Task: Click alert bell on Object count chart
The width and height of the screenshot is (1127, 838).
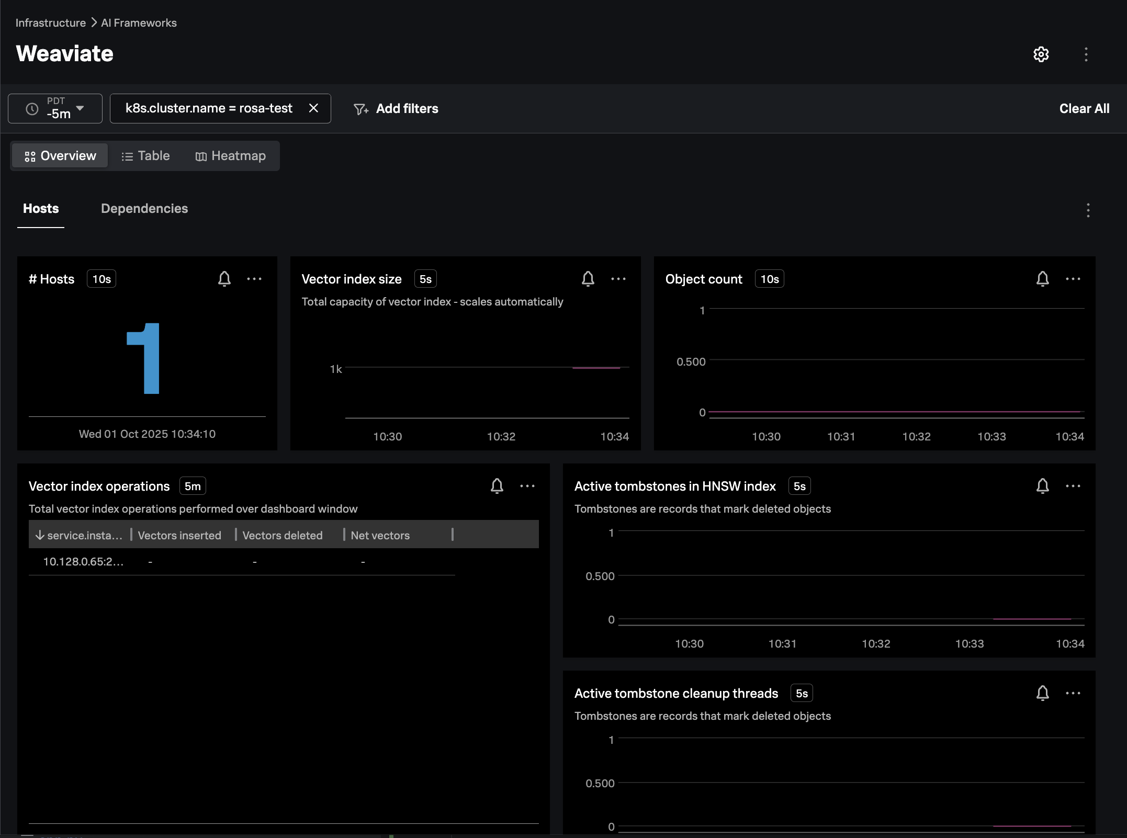Action: pyautogui.click(x=1042, y=279)
